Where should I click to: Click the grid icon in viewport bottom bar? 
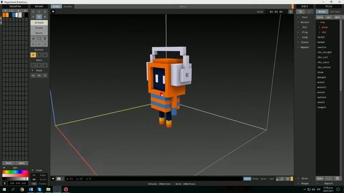click(x=282, y=179)
